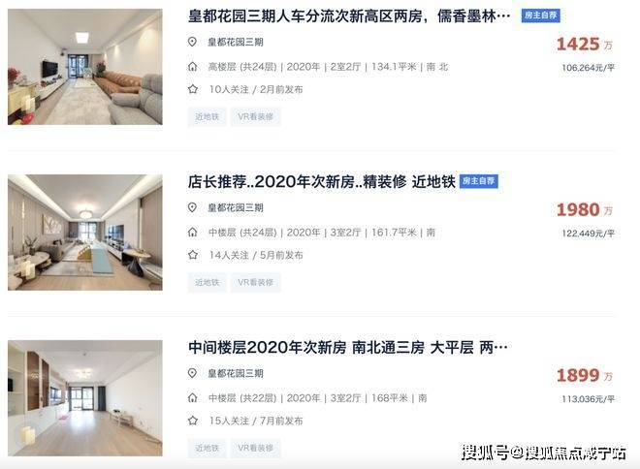The width and height of the screenshot is (640, 469).
Task: Click location pin icon of 1899万 listing
Action: (x=192, y=373)
